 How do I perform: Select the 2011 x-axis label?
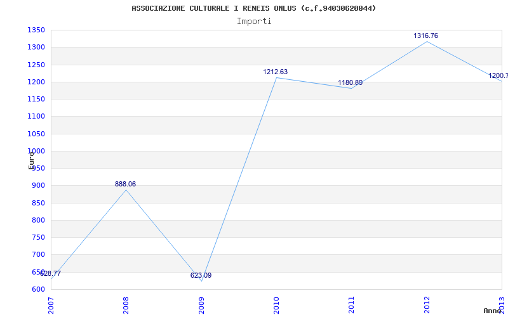coord(351,304)
